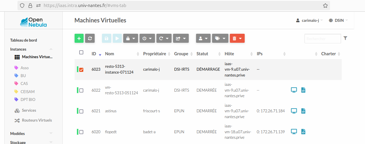
Task: Click the file icon for flopedt
Action: coord(303,132)
